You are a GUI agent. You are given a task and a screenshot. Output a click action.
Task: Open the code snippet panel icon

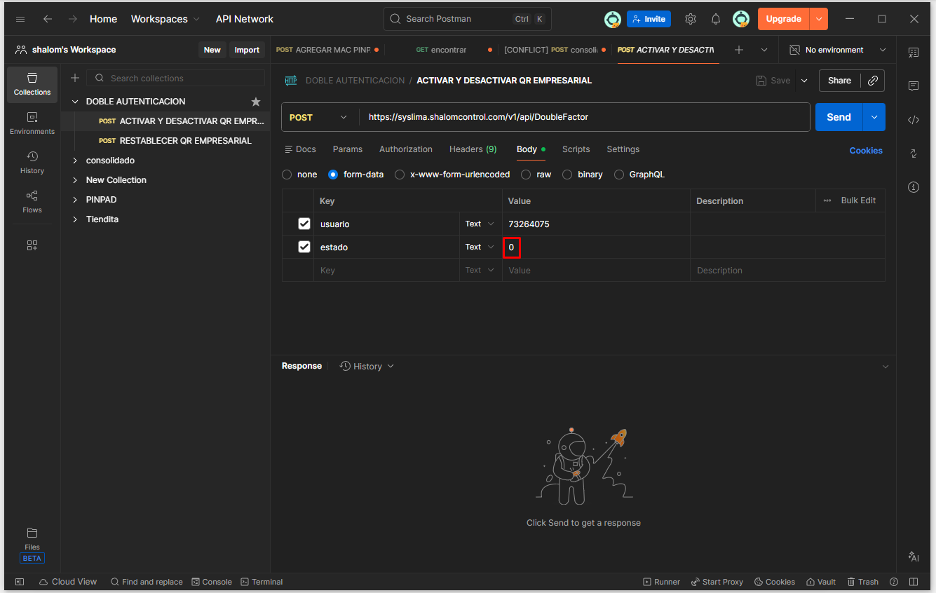tap(913, 120)
